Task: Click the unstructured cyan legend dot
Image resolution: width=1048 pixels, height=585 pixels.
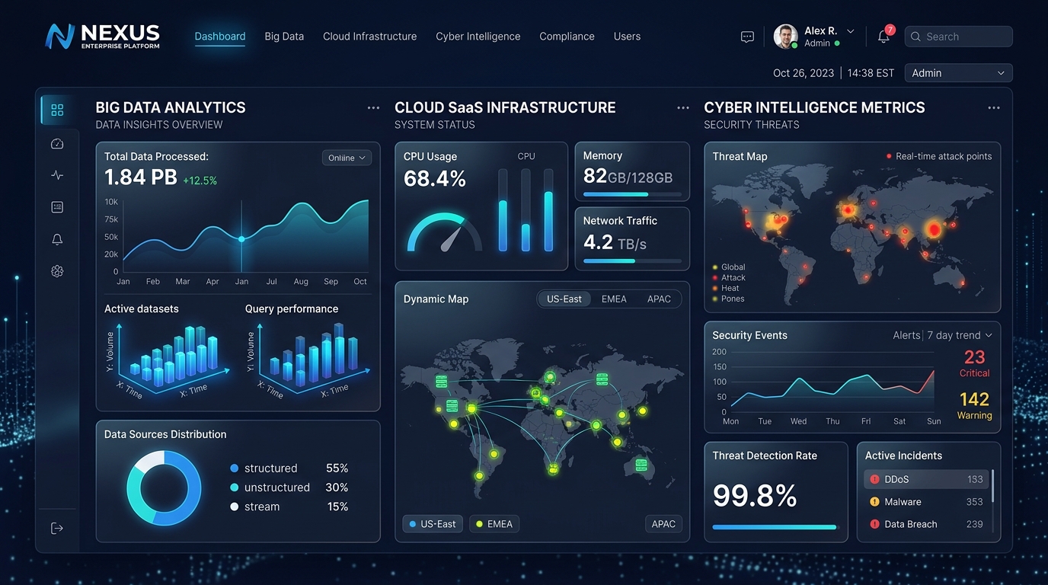Action: tap(235, 487)
